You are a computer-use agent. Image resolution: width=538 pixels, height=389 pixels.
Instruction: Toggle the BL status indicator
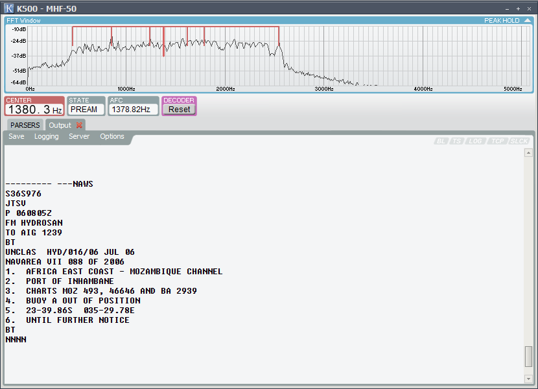[441, 141]
